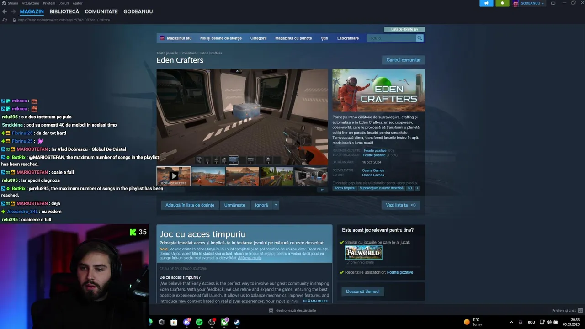Open Supraviețuire cu lume deschisă tag
Screen dimensions: 585x329
(381, 188)
